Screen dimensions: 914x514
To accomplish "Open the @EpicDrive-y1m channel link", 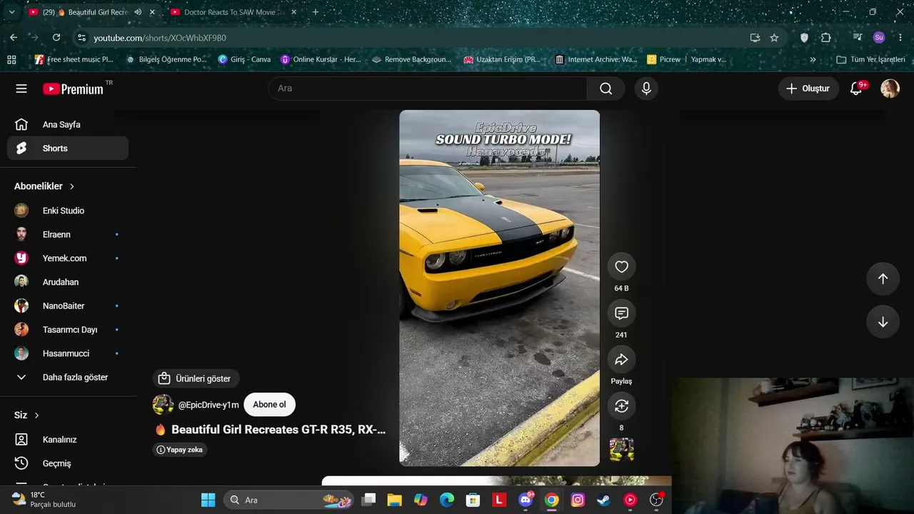I will tap(209, 405).
